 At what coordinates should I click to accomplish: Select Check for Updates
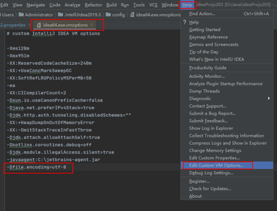[x=227, y=189]
